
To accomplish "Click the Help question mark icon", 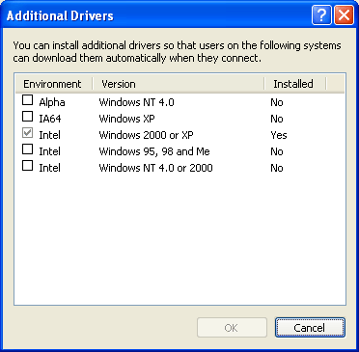I will tap(321, 14).
